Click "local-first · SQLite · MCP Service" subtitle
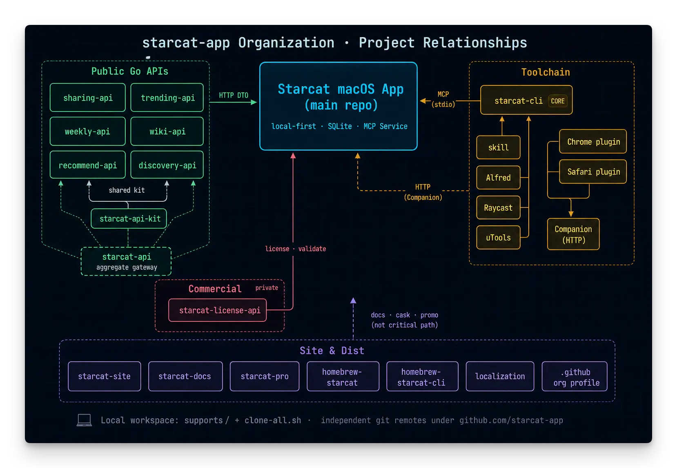Screen dimensions: 677x468 (x=339, y=126)
